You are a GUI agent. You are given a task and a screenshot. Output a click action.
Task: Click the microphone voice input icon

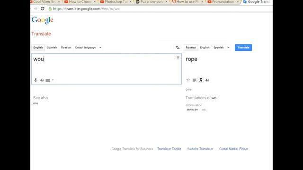click(x=36, y=80)
